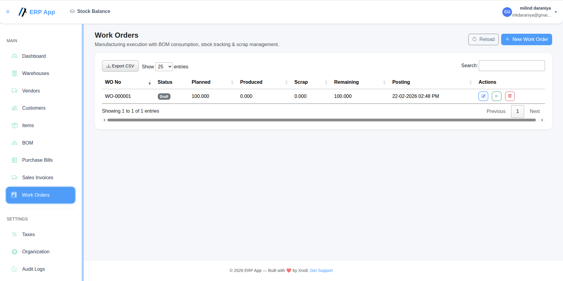Open Stock Balance from the top bar
Image resolution: width=563 pixels, height=281 pixels.
[90, 11]
